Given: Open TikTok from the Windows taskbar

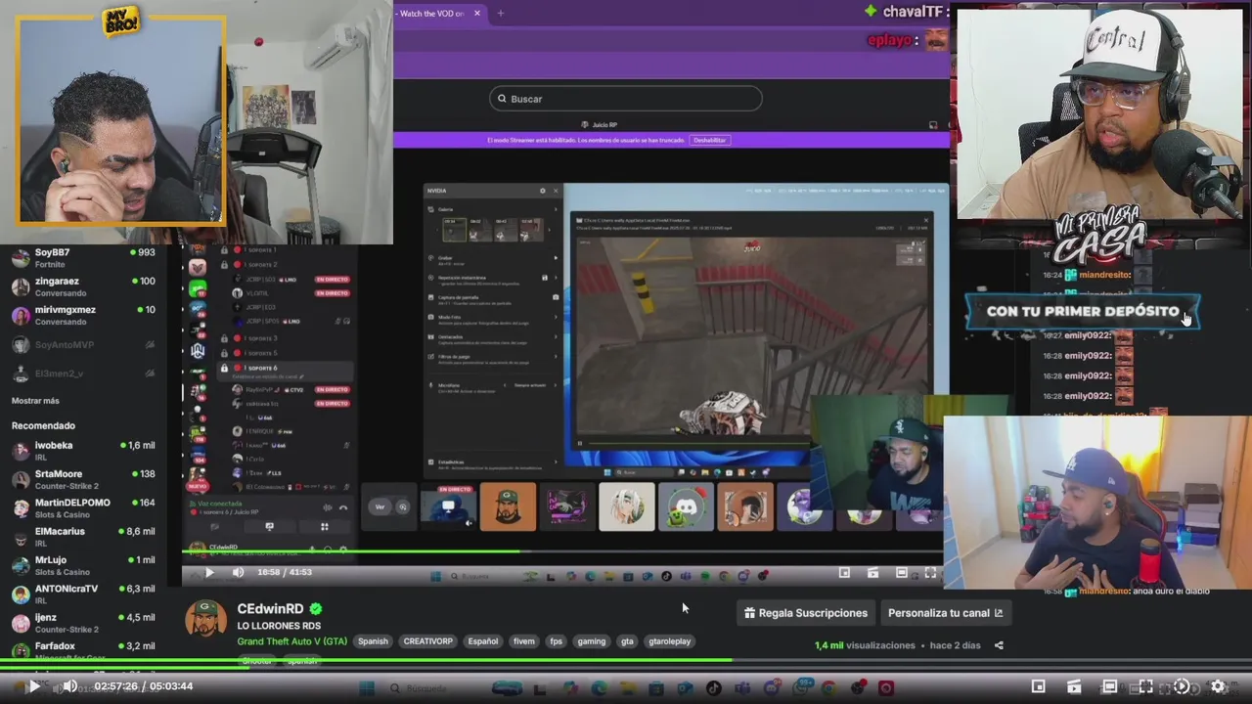Looking at the screenshot, I should 714,688.
